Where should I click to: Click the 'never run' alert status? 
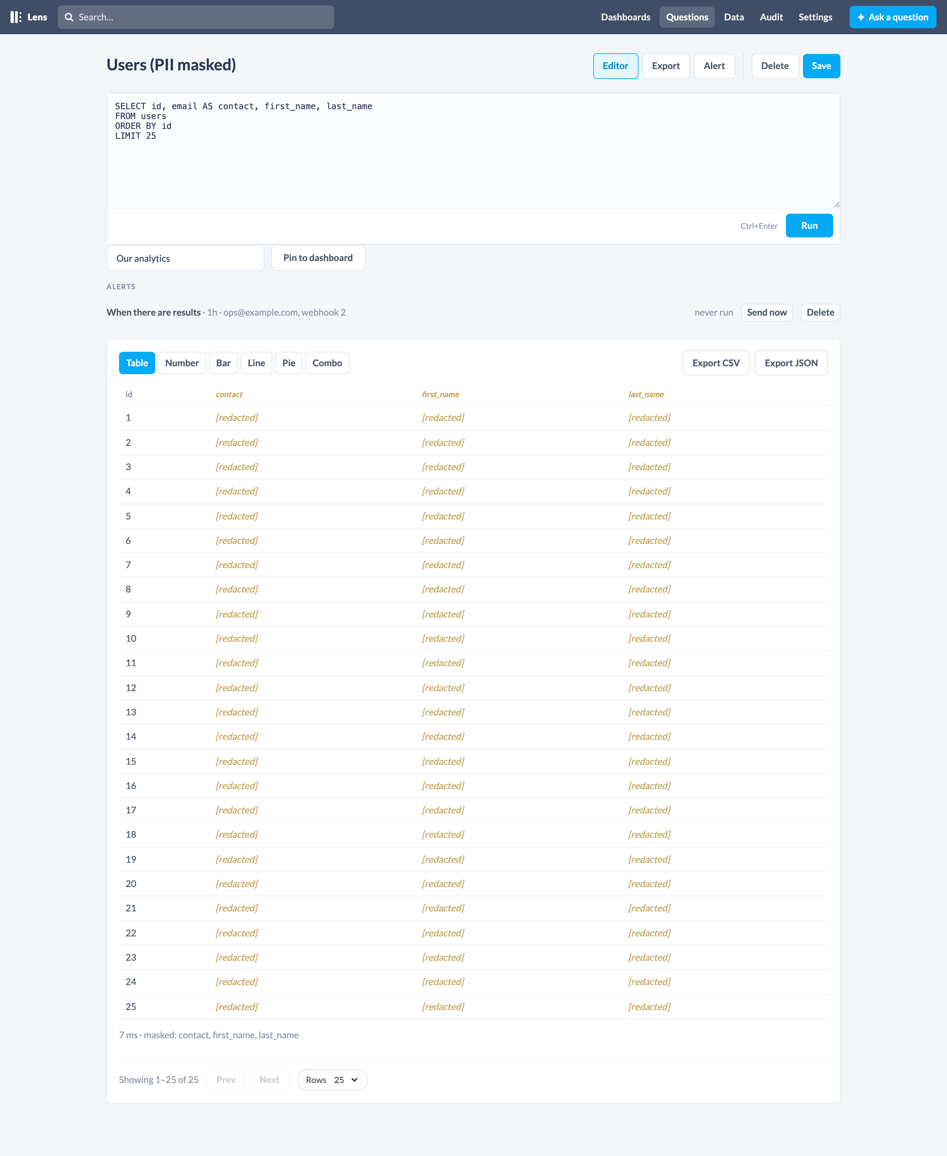coord(714,313)
